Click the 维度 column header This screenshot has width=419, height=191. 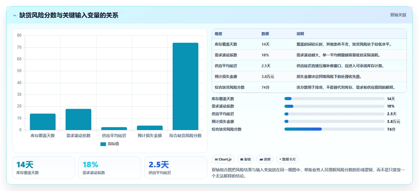pyautogui.click(x=218, y=34)
